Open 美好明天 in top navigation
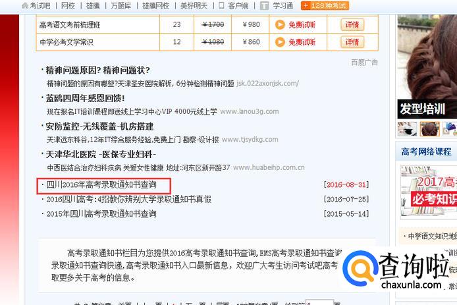457x305 pixels. [194, 5]
